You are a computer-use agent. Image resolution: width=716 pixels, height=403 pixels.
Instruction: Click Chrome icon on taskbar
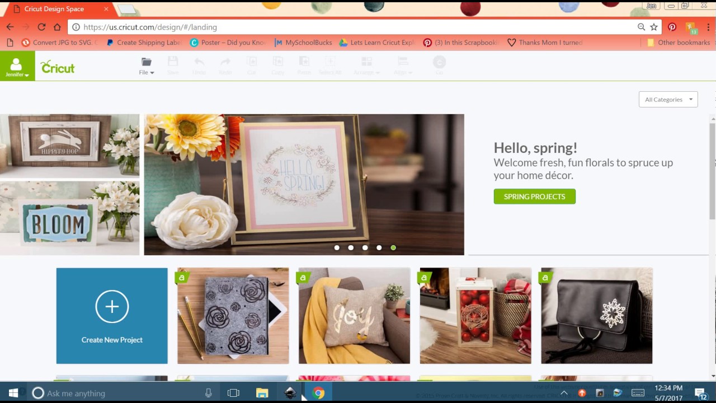[318, 393]
